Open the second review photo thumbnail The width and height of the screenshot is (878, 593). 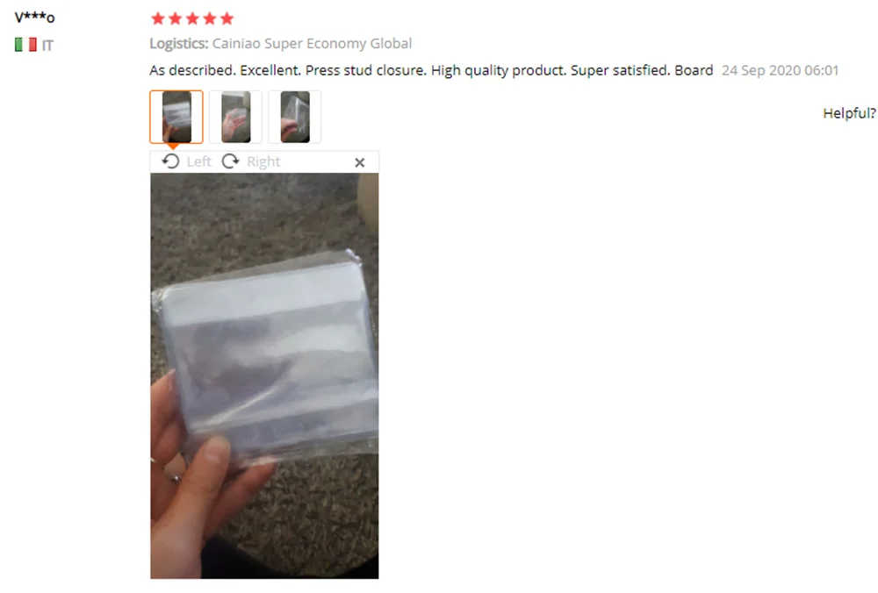point(235,117)
